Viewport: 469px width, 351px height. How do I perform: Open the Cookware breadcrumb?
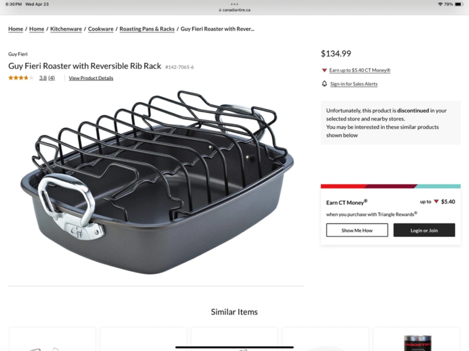click(101, 29)
